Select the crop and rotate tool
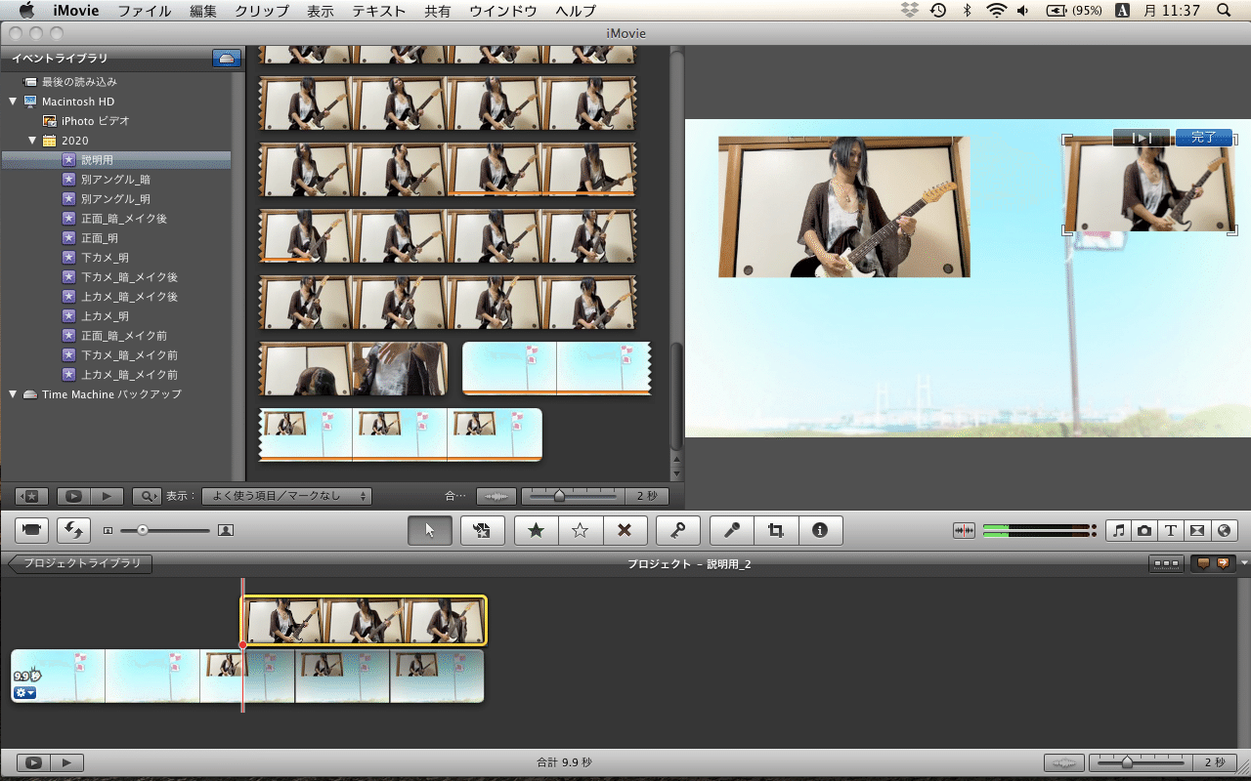1251x781 pixels. tap(776, 530)
